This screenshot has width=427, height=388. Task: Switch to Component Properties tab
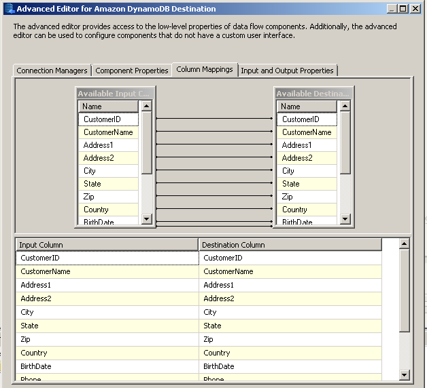132,71
